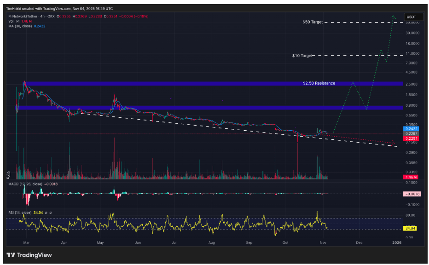Select the $2.50 Resistance zone label

point(319,83)
